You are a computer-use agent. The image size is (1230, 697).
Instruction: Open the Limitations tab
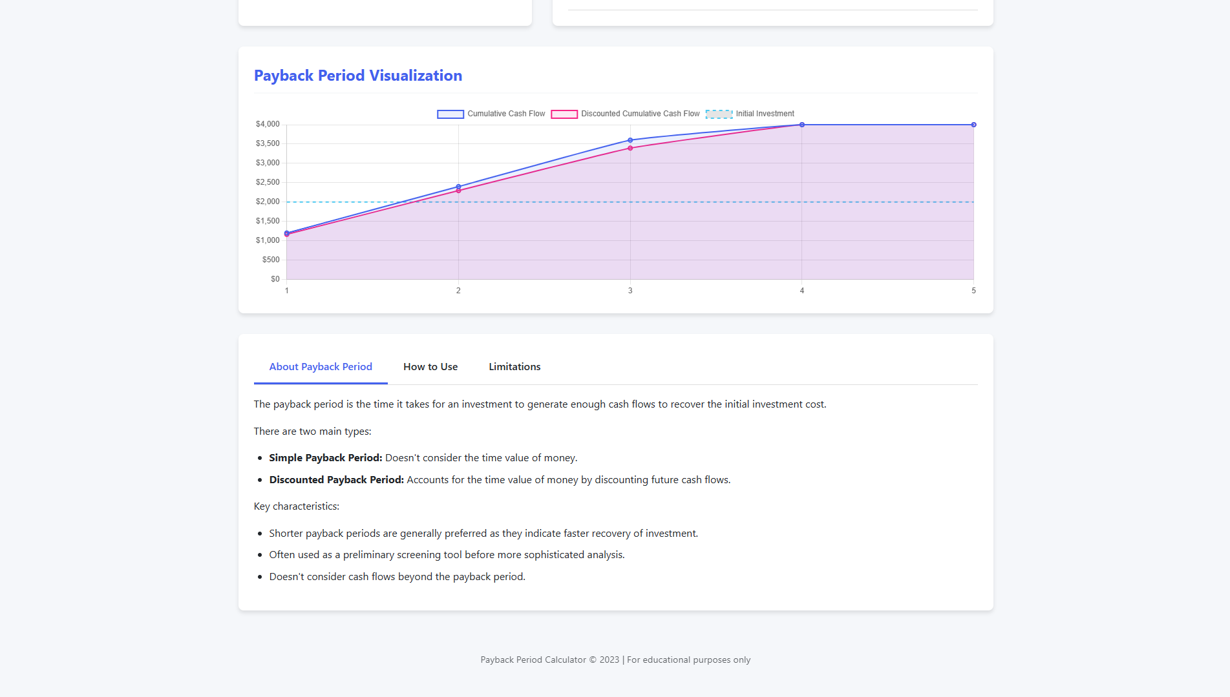coord(514,367)
